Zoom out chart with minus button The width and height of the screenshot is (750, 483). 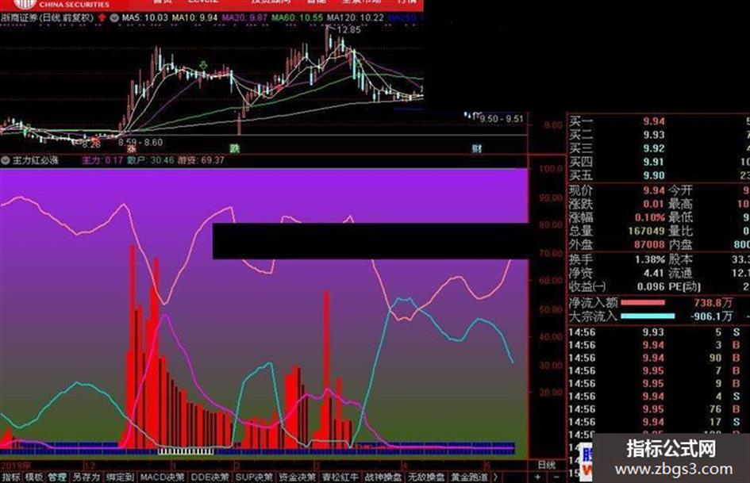pyautogui.click(x=556, y=477)
